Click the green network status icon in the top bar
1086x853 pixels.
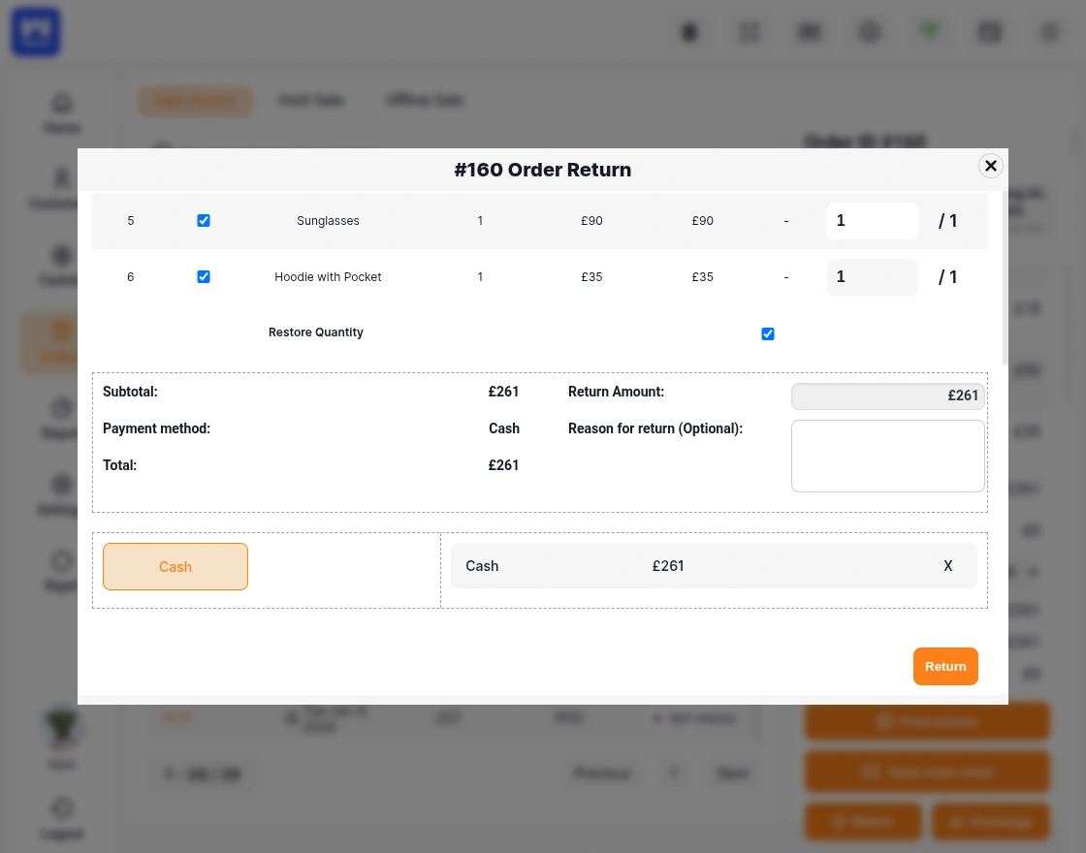(929, 32)
